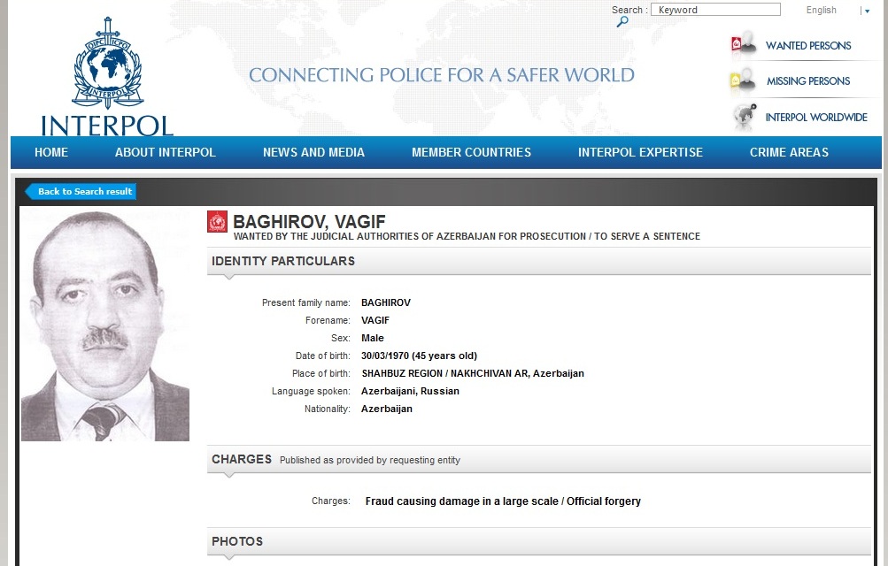
Task: Collapse the Charges section header
Action: click(538, 459)
